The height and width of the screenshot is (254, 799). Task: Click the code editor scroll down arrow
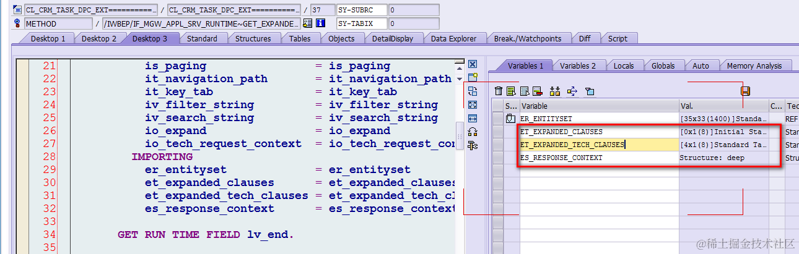pyautogui.click(x=460, y=79)
